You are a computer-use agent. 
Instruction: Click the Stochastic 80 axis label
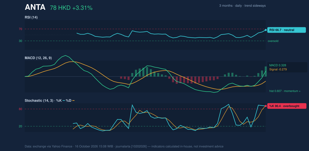[20, 109]
